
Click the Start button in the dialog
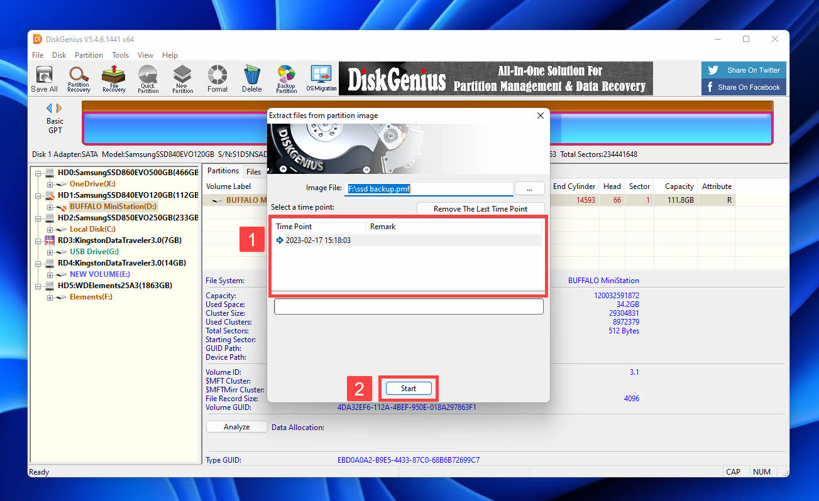(409, 389)
